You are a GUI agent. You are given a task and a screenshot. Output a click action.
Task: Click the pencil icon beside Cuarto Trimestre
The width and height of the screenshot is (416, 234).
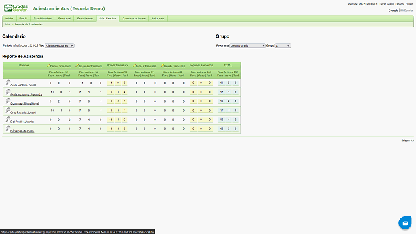pos(162,65)
